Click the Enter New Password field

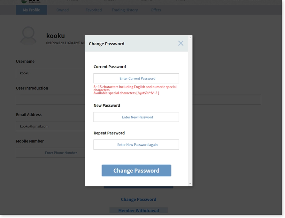136,117
